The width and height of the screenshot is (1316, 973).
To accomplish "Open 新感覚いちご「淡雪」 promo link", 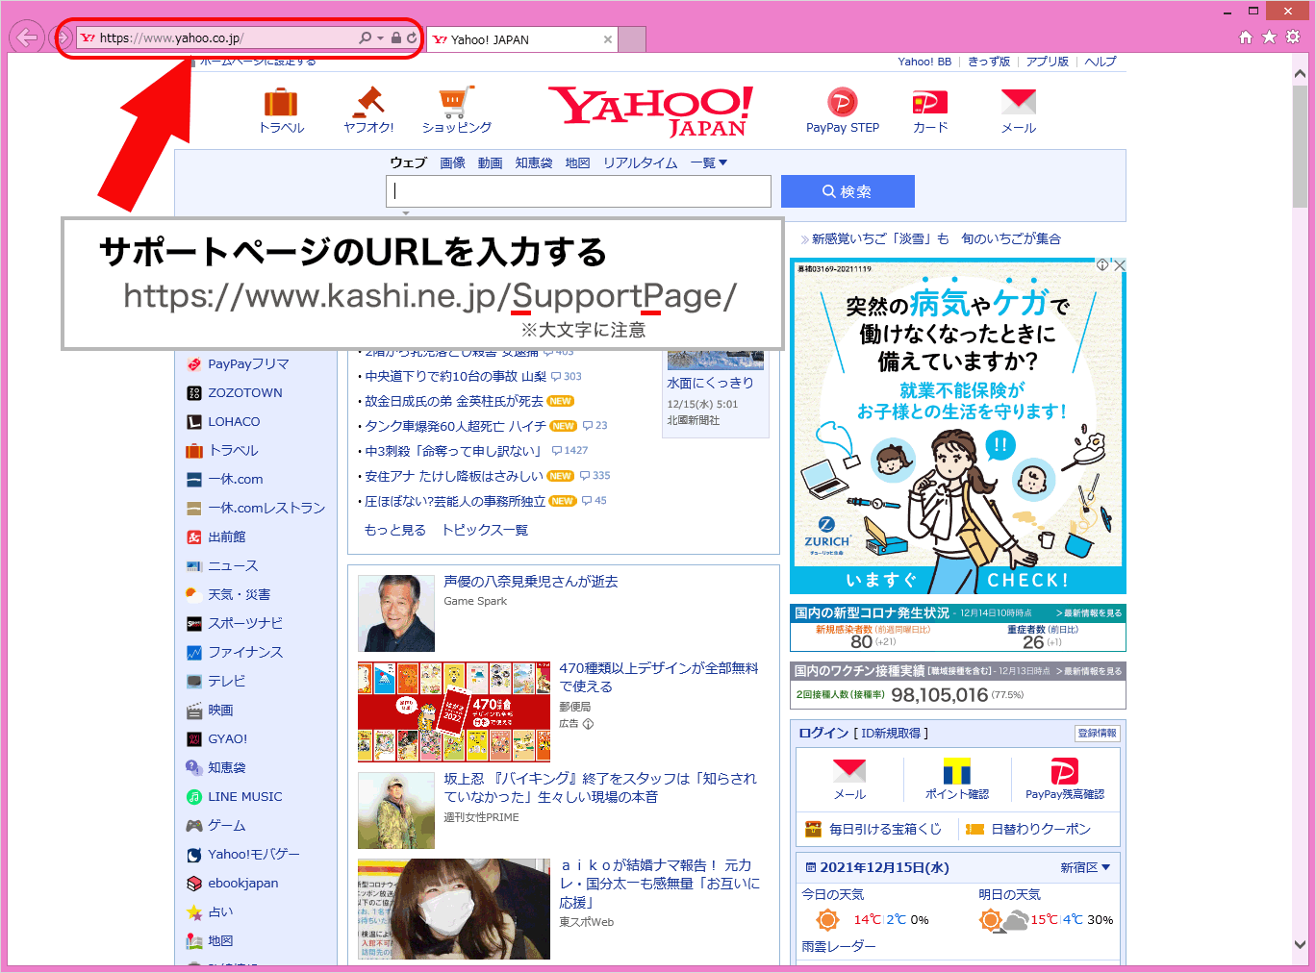I will [x=936, y=238].
